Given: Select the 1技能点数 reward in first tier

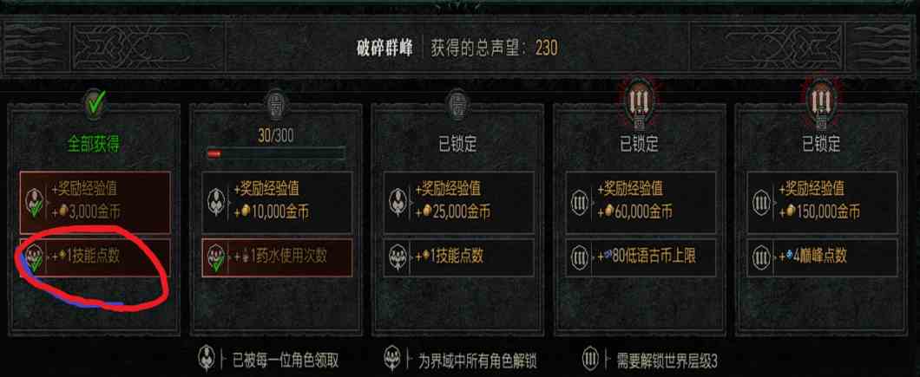Looking at the screenshot, I should click(95, 257).
